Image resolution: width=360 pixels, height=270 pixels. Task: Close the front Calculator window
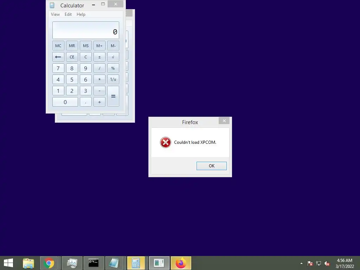click(115, 4)
